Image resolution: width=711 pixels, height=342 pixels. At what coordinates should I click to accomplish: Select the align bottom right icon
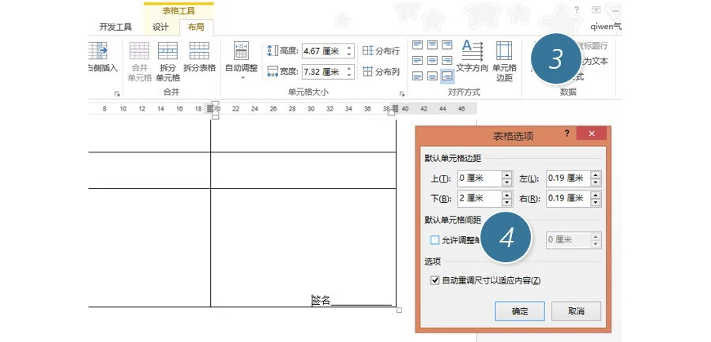(447, 77)
